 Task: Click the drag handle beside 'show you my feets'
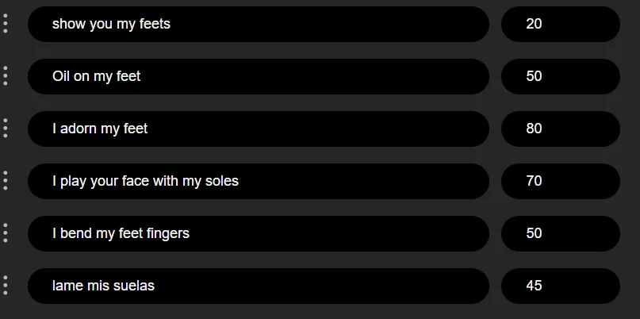click(x=6, y=24)
